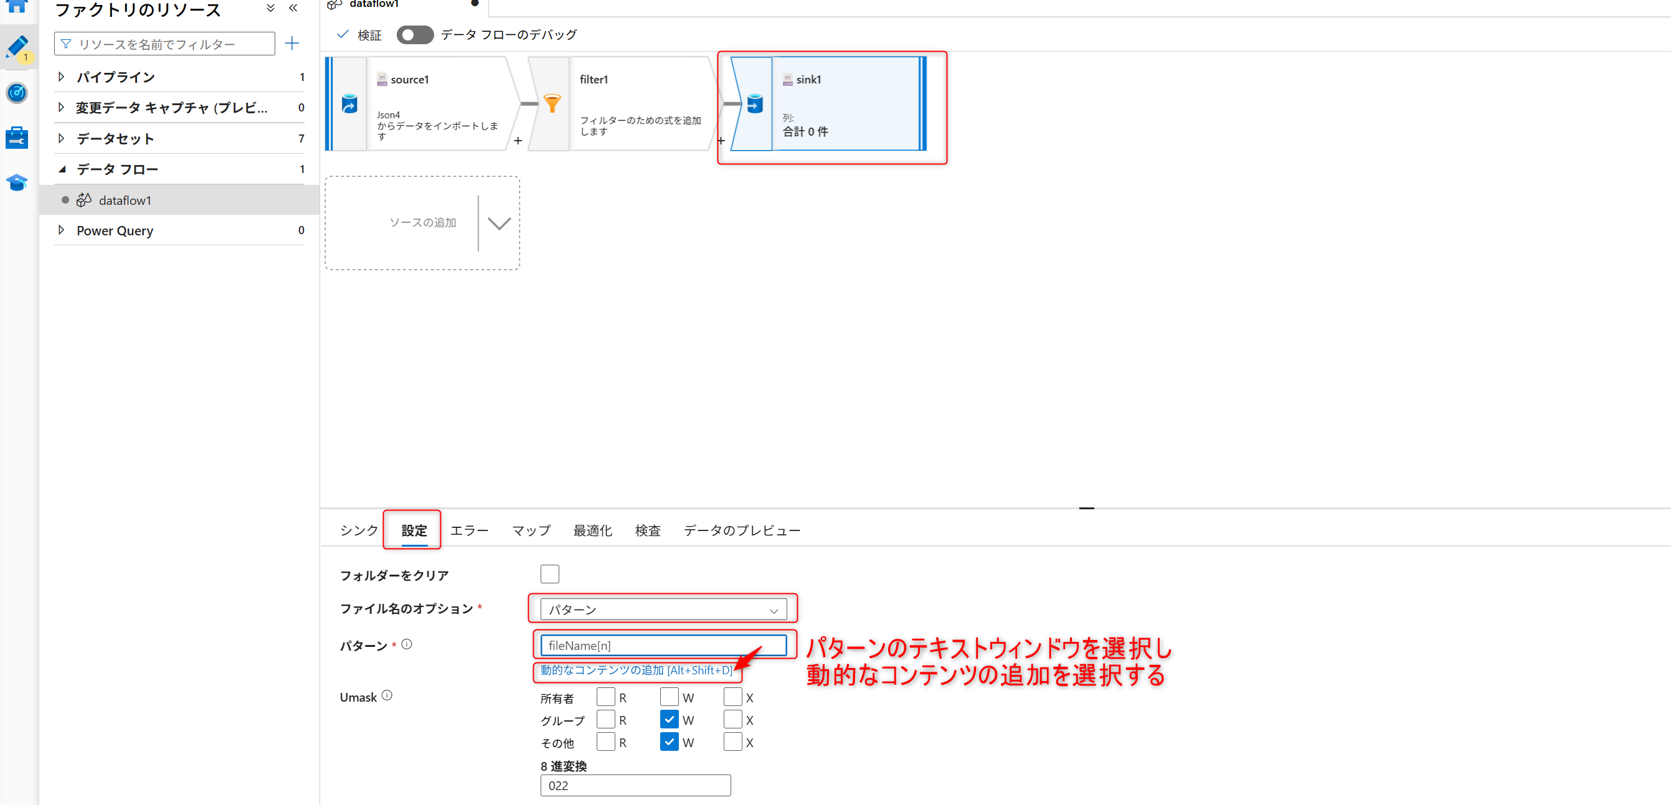Switch to データのプレビュー tab
This screenshot has width=1671, height=805.
741,530
